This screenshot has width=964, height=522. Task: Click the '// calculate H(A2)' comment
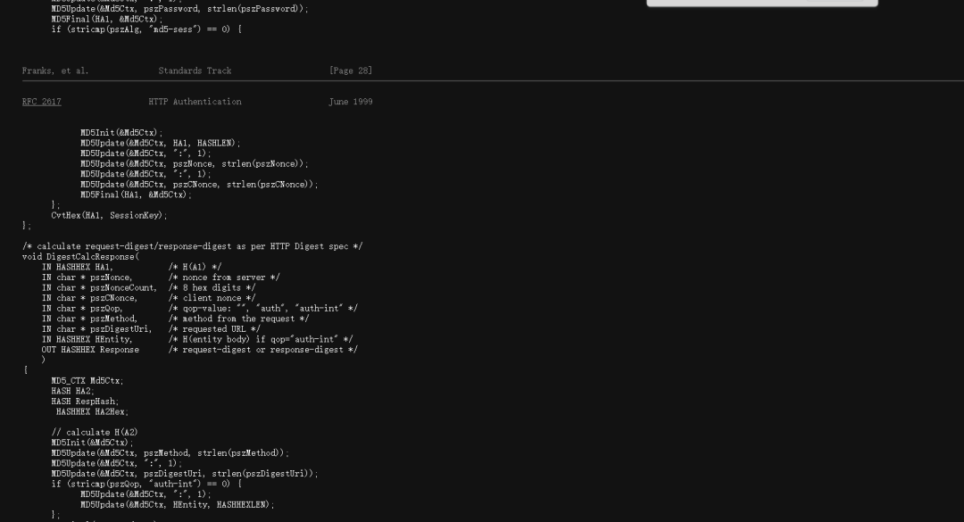(x=95, y=433)
